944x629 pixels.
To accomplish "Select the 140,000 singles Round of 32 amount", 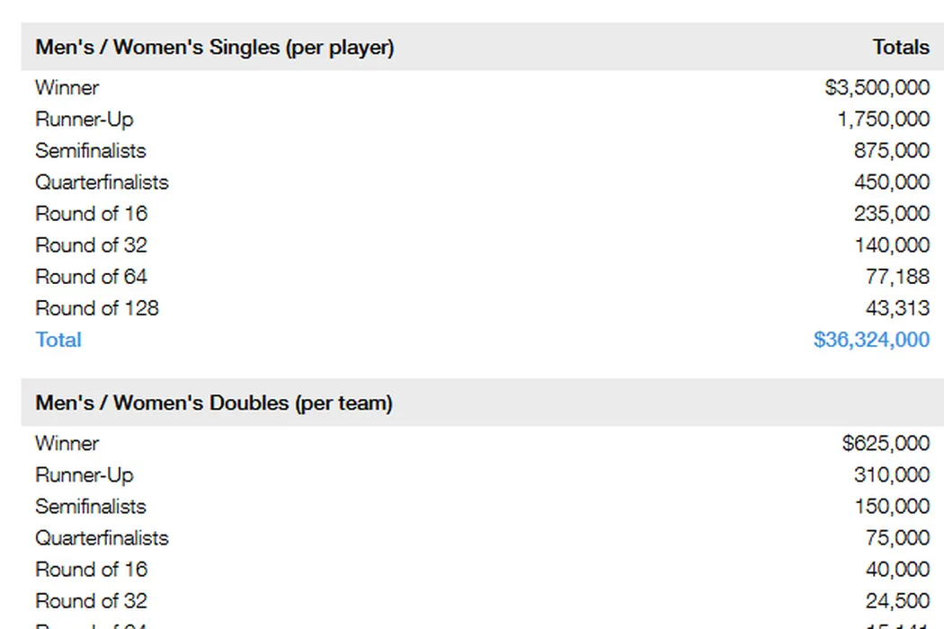I will pyautogui.click(x=891, y=245).
